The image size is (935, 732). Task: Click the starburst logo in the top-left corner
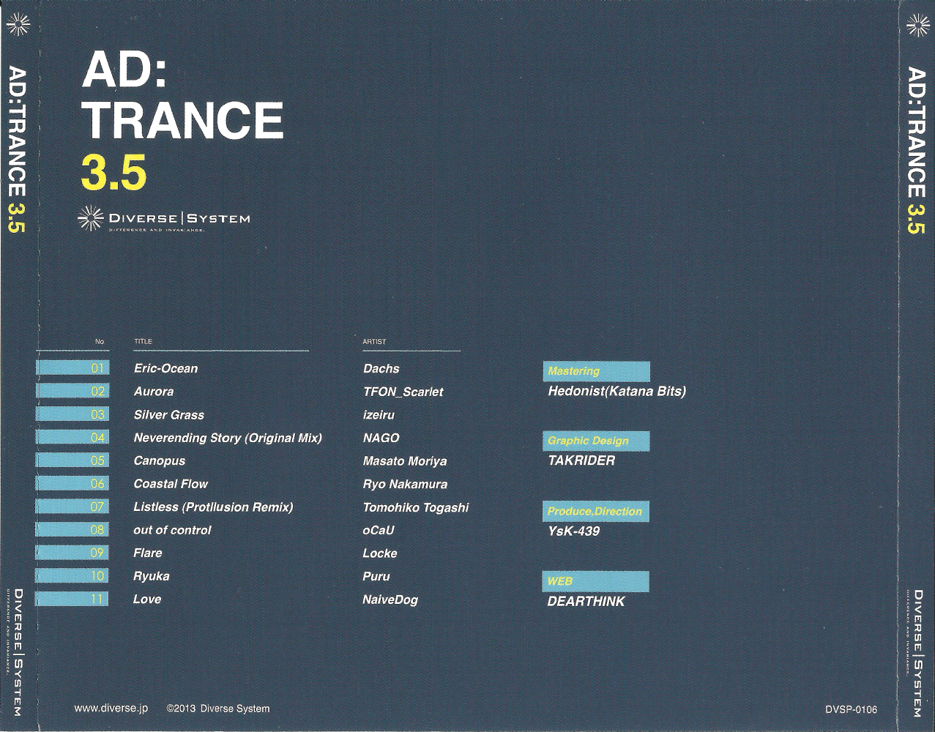click(x=18, y=25)
